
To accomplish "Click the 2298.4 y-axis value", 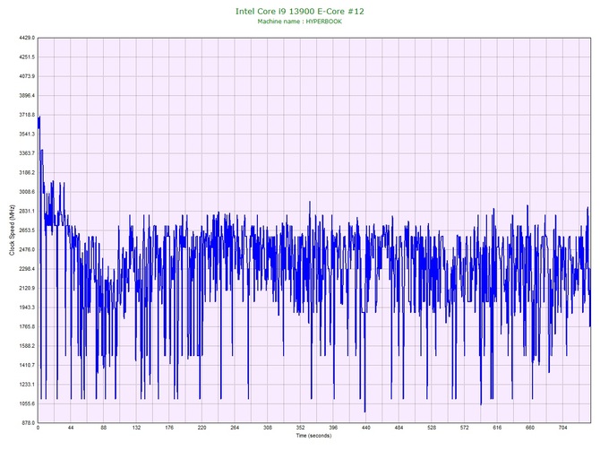I will point(27,269).
